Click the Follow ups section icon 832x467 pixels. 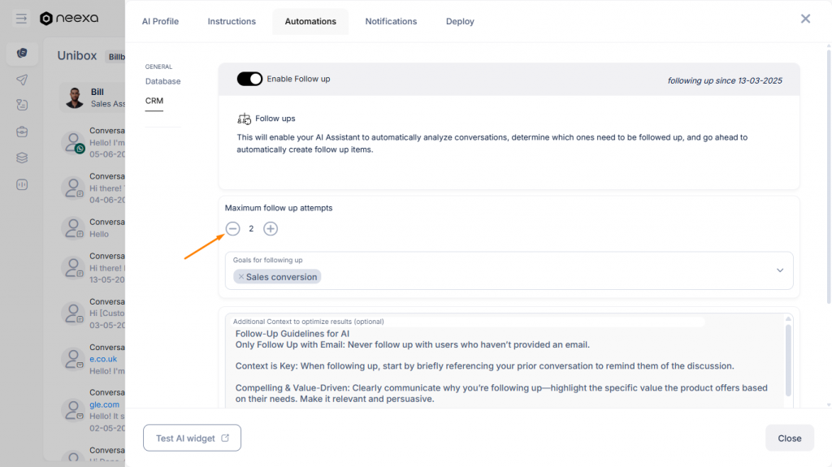coord(244,119)
